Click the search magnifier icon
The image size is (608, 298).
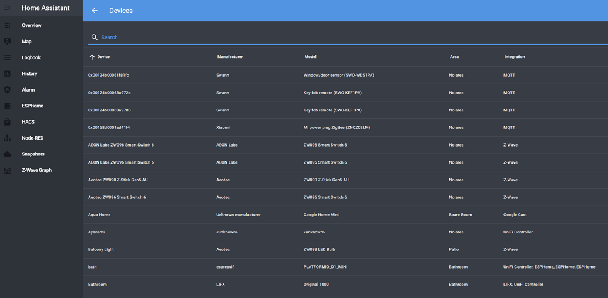point(94,37)
